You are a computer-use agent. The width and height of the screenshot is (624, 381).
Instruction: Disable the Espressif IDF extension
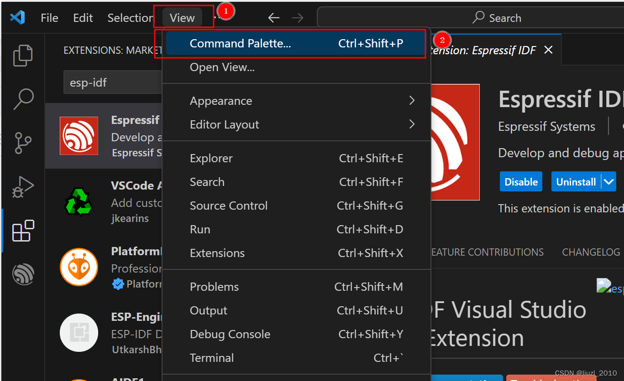[x=521, y=181]
